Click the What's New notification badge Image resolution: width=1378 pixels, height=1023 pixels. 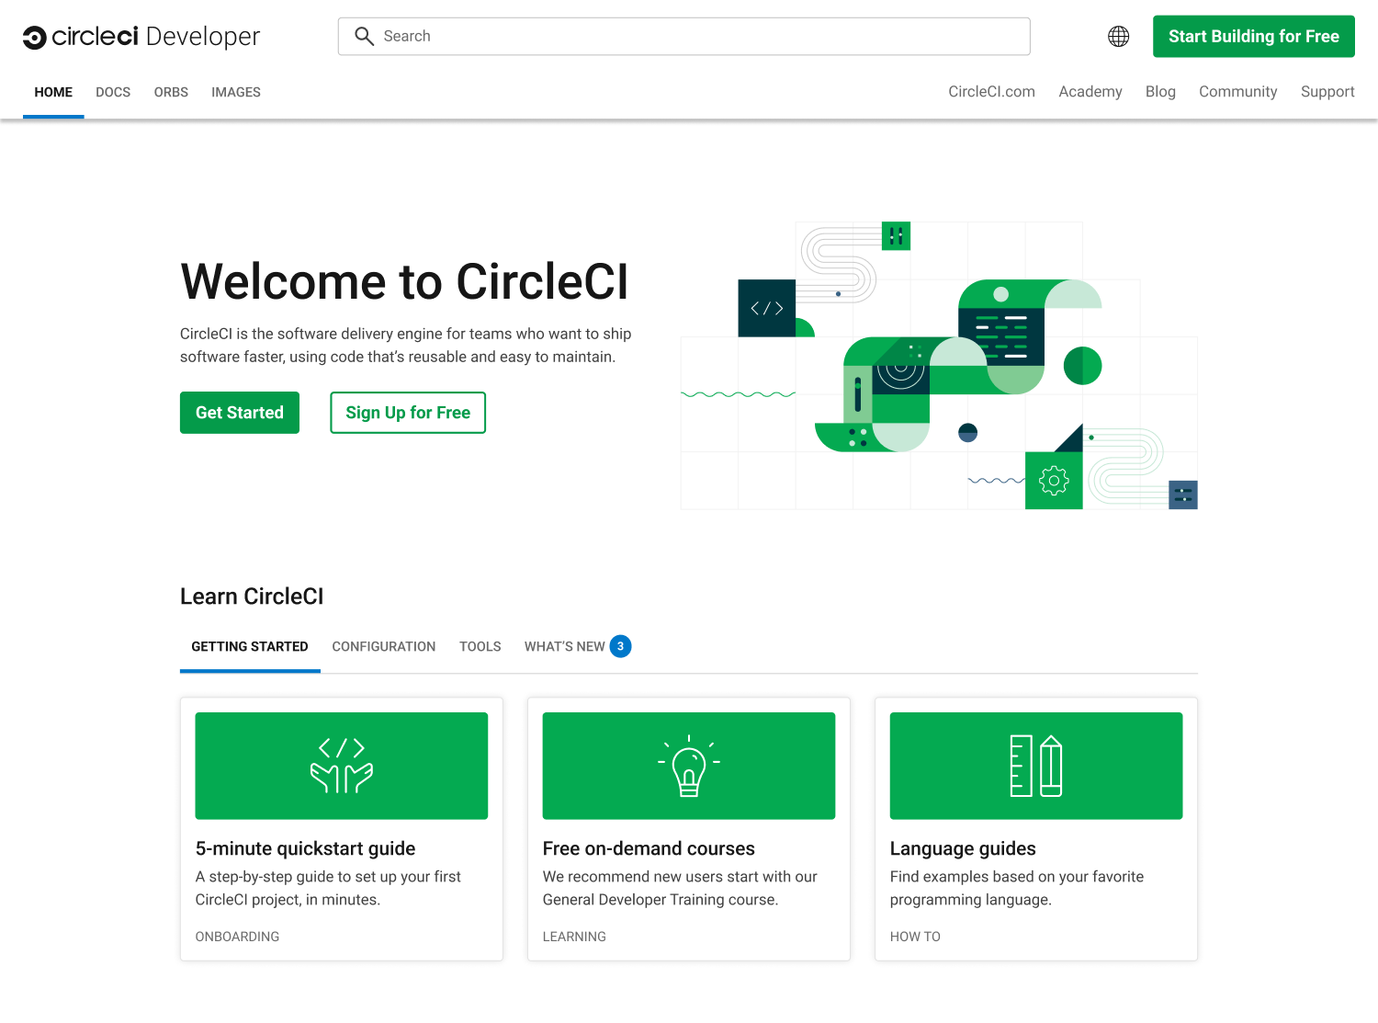[621, 646]
